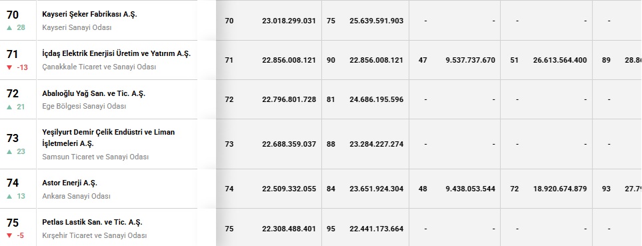Open Petlas Lastik San. ve Tic. A.Ş.

point(92,222)
